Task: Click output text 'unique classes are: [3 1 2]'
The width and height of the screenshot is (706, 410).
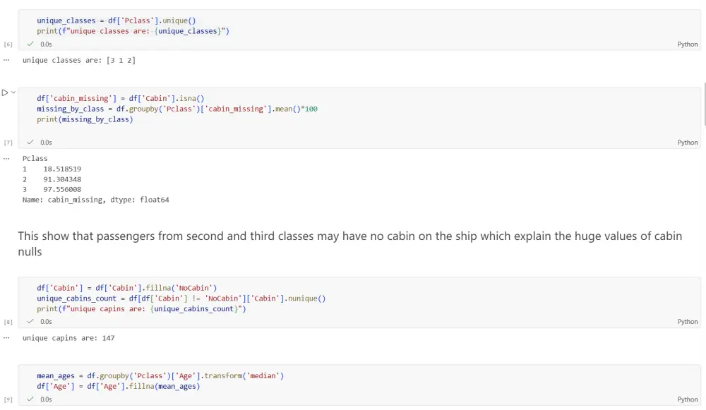Action: pyautogui.click(x=79, y=60)
